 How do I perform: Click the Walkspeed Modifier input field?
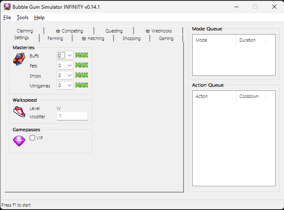click(72, 116)
